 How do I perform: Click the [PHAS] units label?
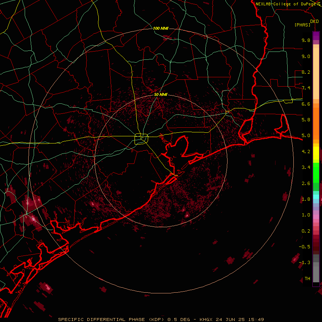(302, 25)
